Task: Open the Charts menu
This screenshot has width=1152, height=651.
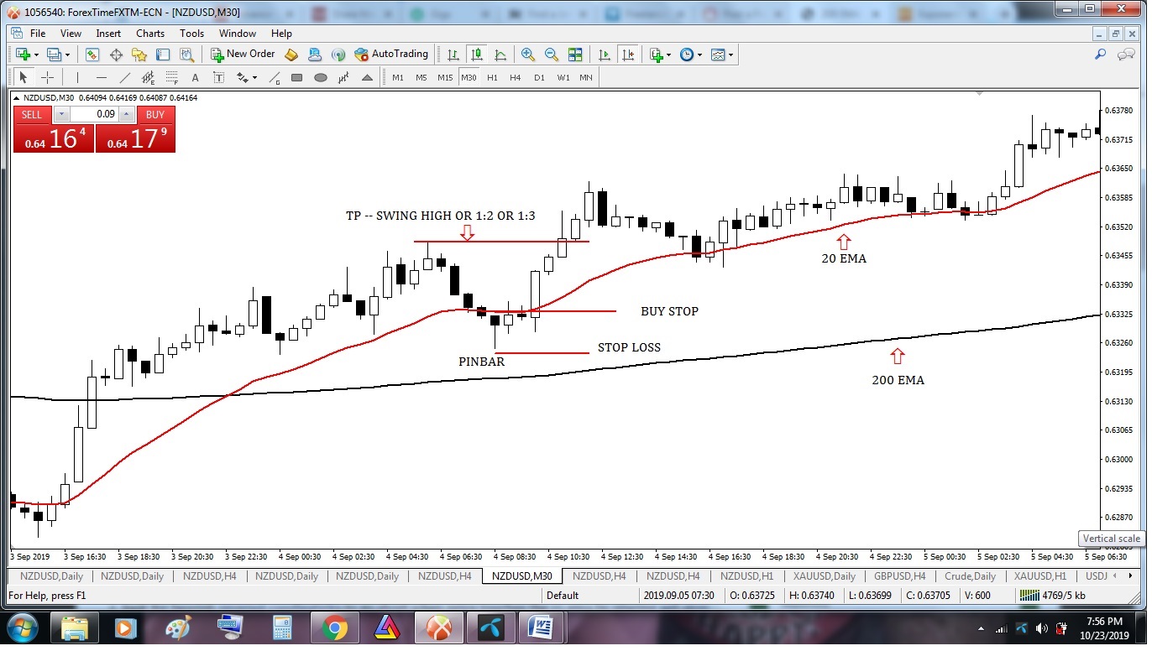Action: pyautogui.click(x=150, y=34)
